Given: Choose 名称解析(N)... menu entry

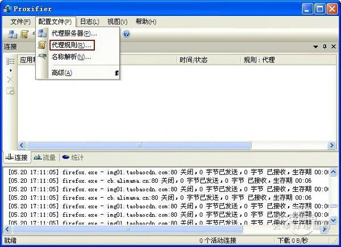Looking at the screenshot, I should point(78,57).
